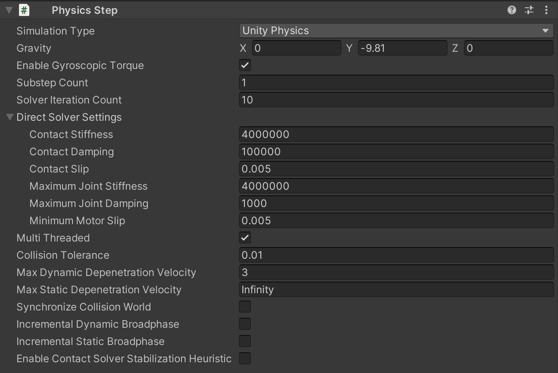Click the Incremental Dynamic Broadphase label

tap(98, 324)
